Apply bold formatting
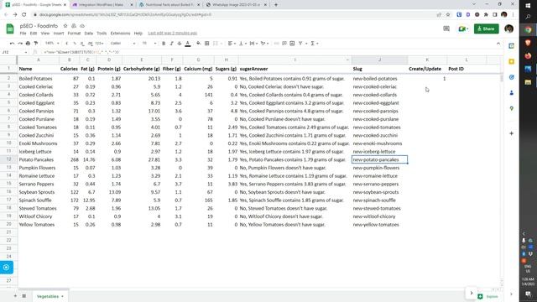This screenshot has height=302, width=537. (x=164, y=44)
